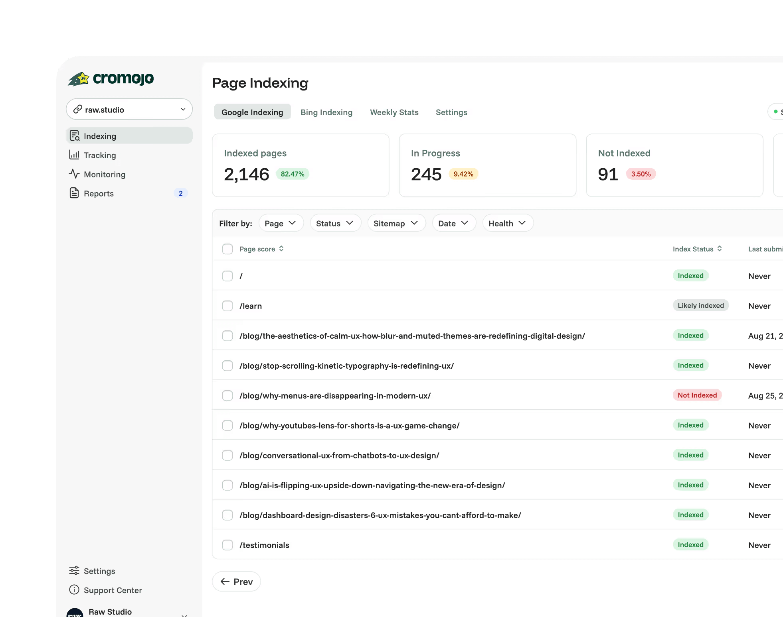Click the Cromojo star logo icon
783x617 pixels.
79,79
